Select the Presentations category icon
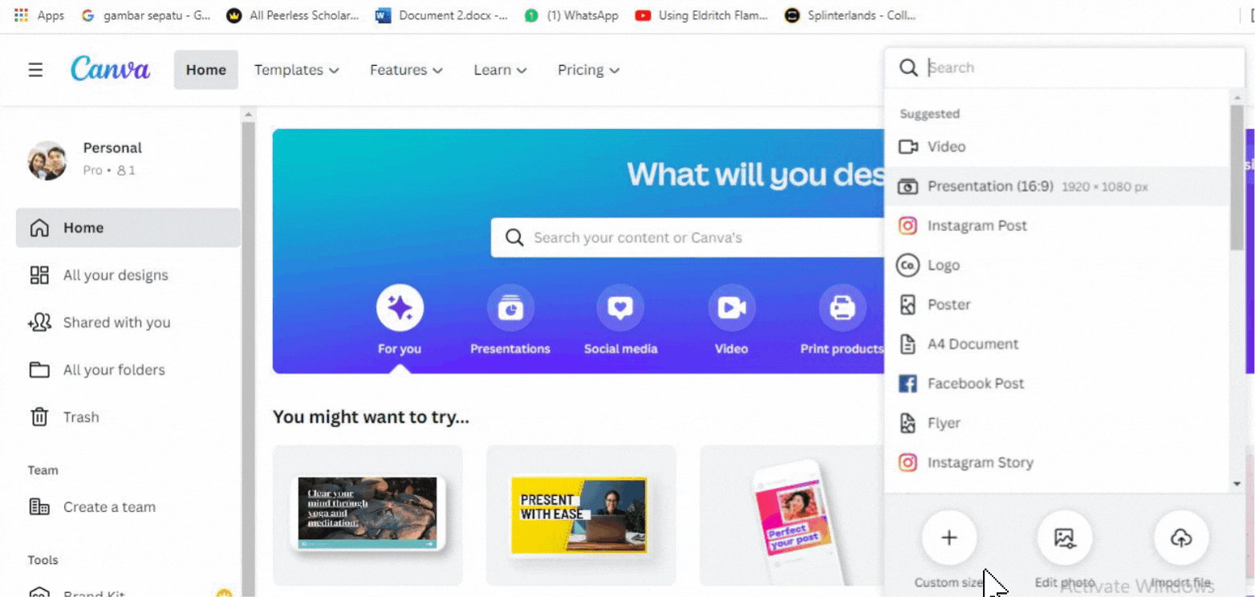 (x=510, y=308)
